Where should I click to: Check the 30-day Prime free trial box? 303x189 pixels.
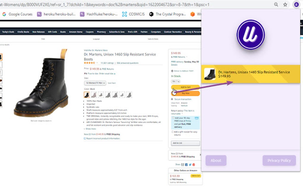point(173,118)
